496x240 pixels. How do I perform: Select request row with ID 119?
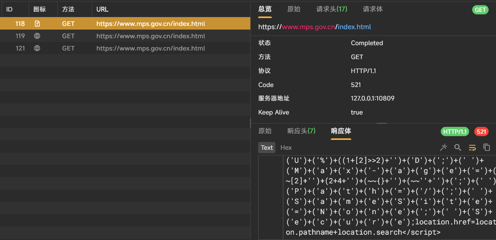pyautogui.click(x=125, y=36)
